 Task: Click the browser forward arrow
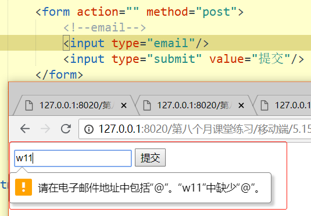point(45,129)
